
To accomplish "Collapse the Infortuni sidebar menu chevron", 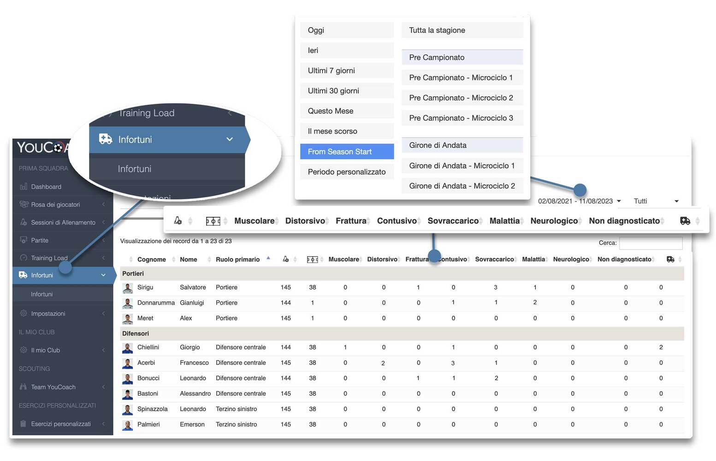I will (x=103, y=275).
